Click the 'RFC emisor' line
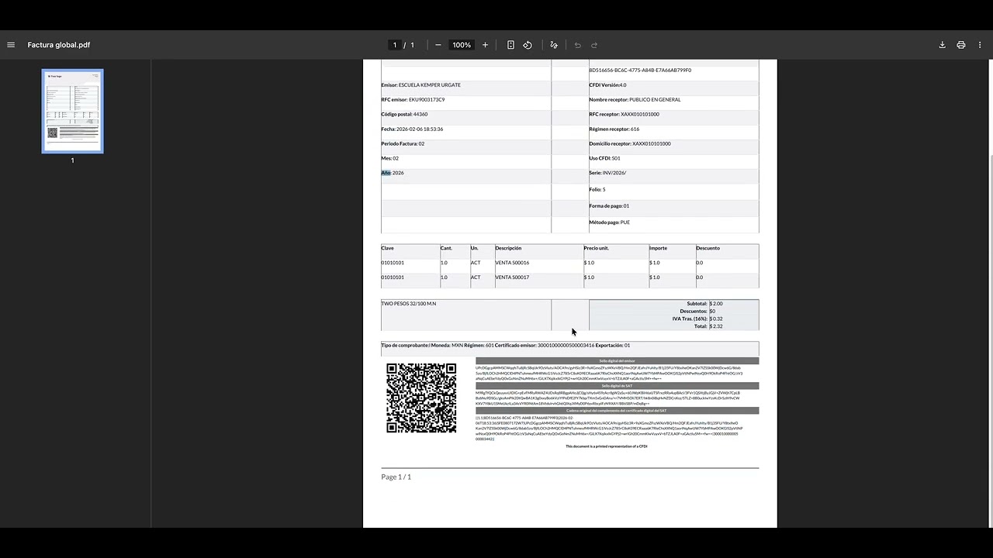The width and height of the screenshot is (993, 558). 413,100
